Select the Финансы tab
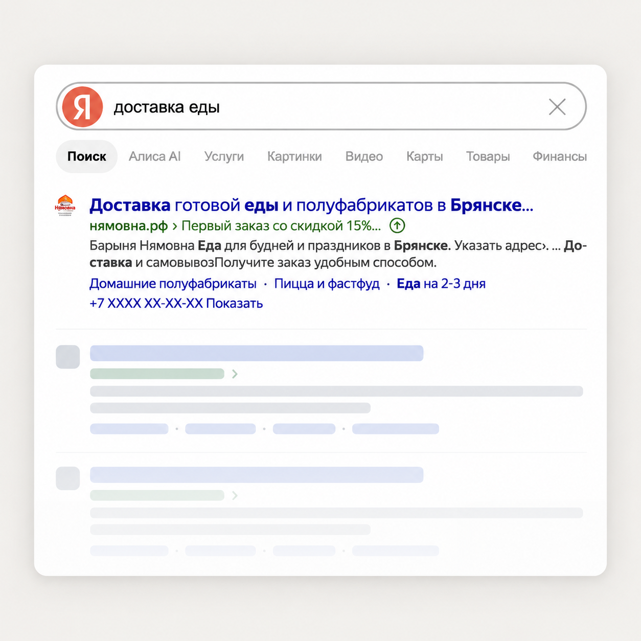This screenshot has height=641, width=641. 559,156
